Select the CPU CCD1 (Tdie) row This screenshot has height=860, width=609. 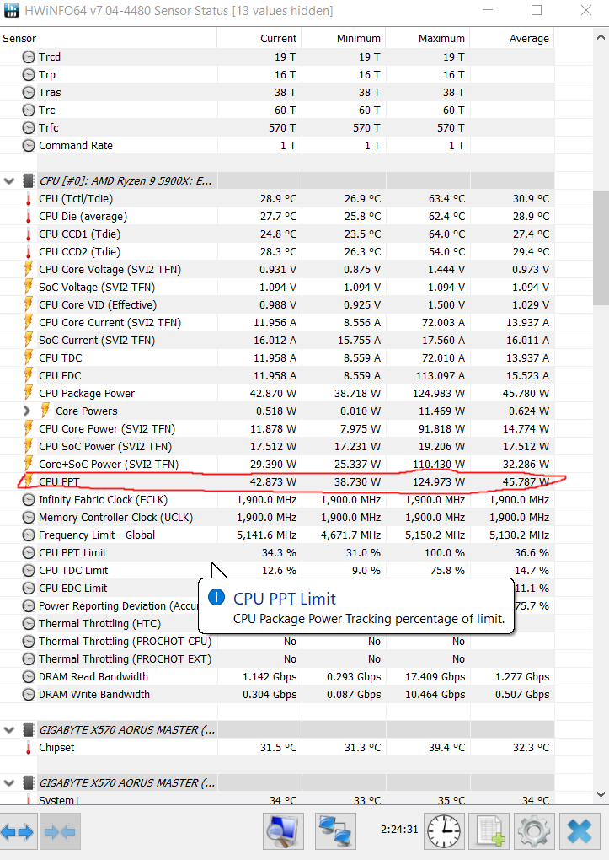click(277, 234)
